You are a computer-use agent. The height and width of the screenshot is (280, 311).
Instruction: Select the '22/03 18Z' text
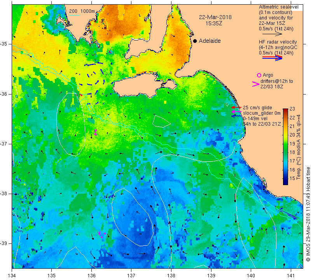(x=271, y=87)
